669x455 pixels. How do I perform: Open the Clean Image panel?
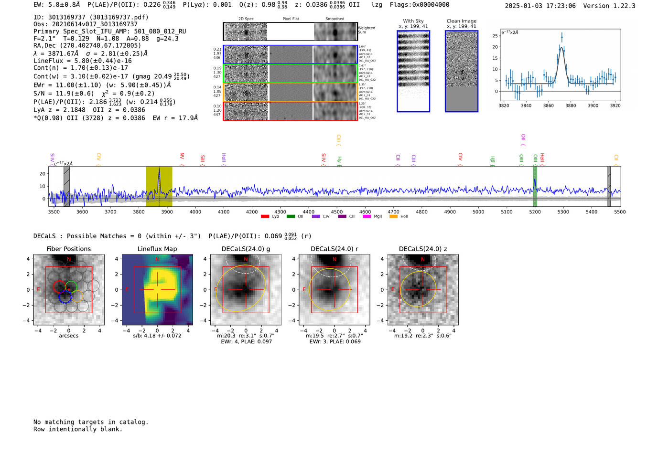[462, 71]
